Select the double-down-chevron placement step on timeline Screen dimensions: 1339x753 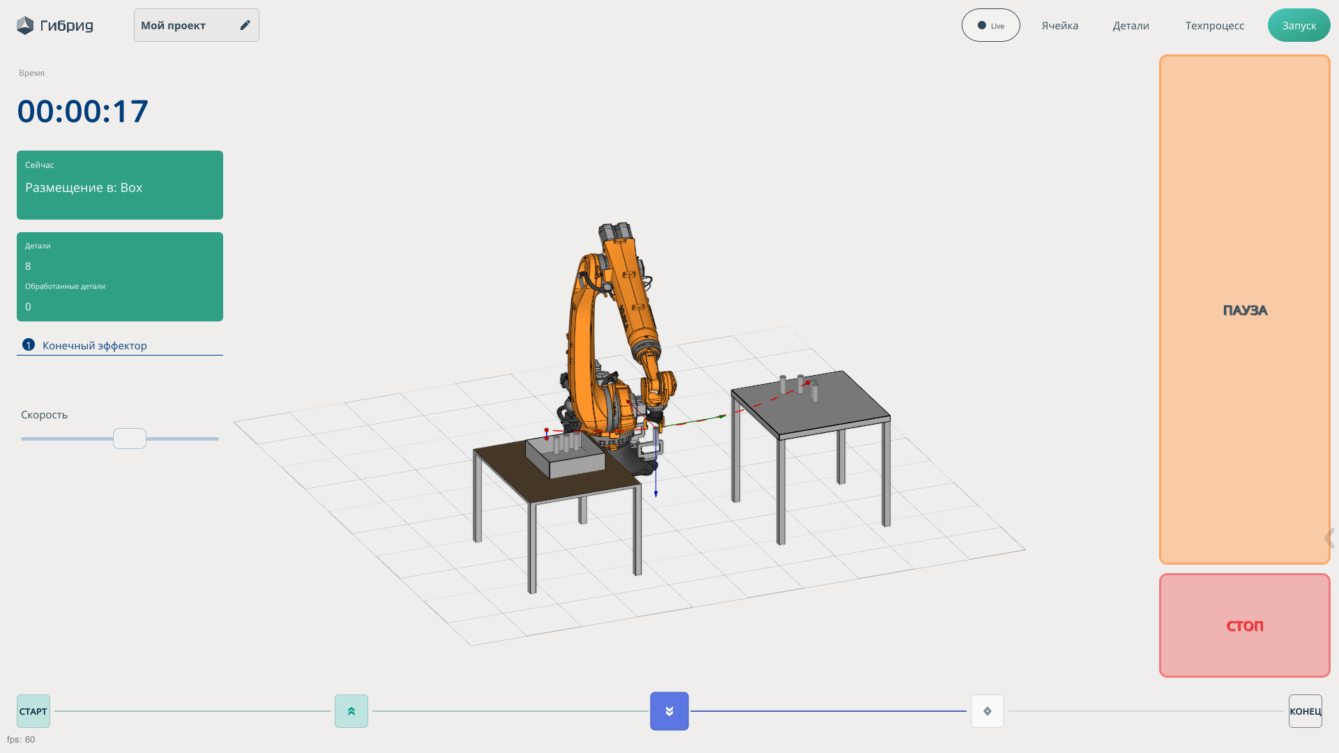(x=669, y=711)
